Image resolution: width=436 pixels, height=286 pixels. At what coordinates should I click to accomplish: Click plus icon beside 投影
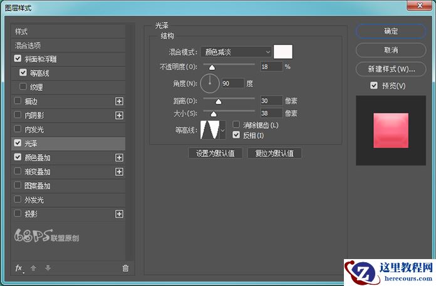(x=119, y=214)
